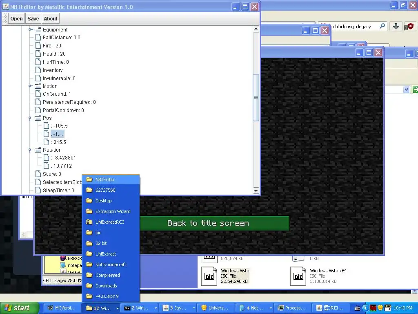
Task: Open the address dropdown arrow beside green Go button
Action: pos(406,90)
